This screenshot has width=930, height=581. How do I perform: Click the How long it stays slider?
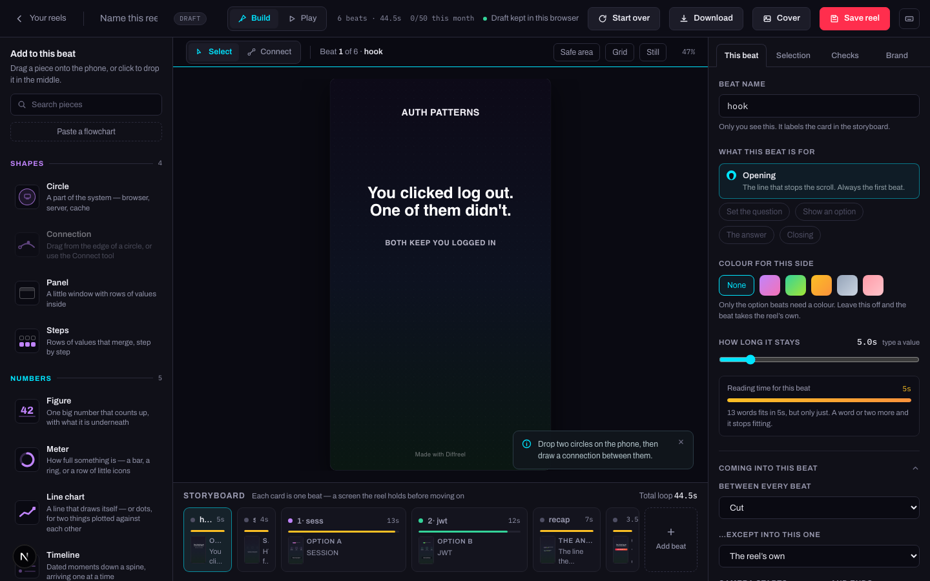819,360
